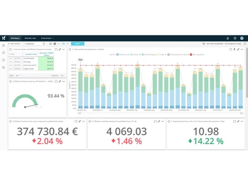
Task: Open favorites star icon in sidebar
Action: click(x=3, y=53)
